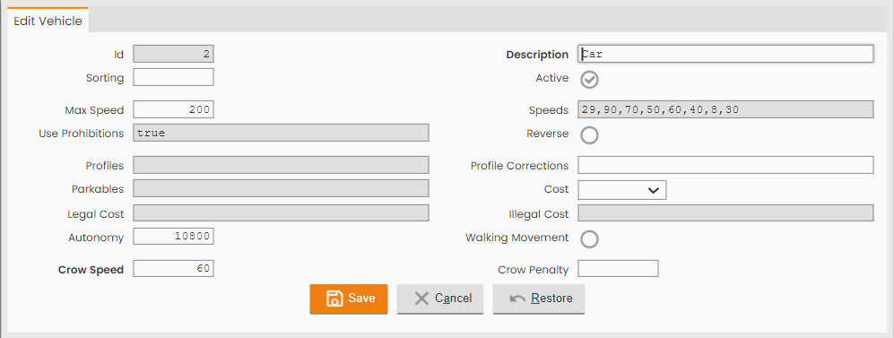Screen dimensions: 894x338
Task: Click the Legal Cost field
Action: 281,213
